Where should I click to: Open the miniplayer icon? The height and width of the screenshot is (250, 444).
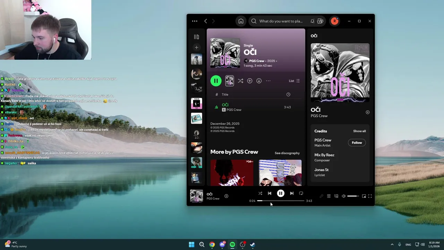364,196
